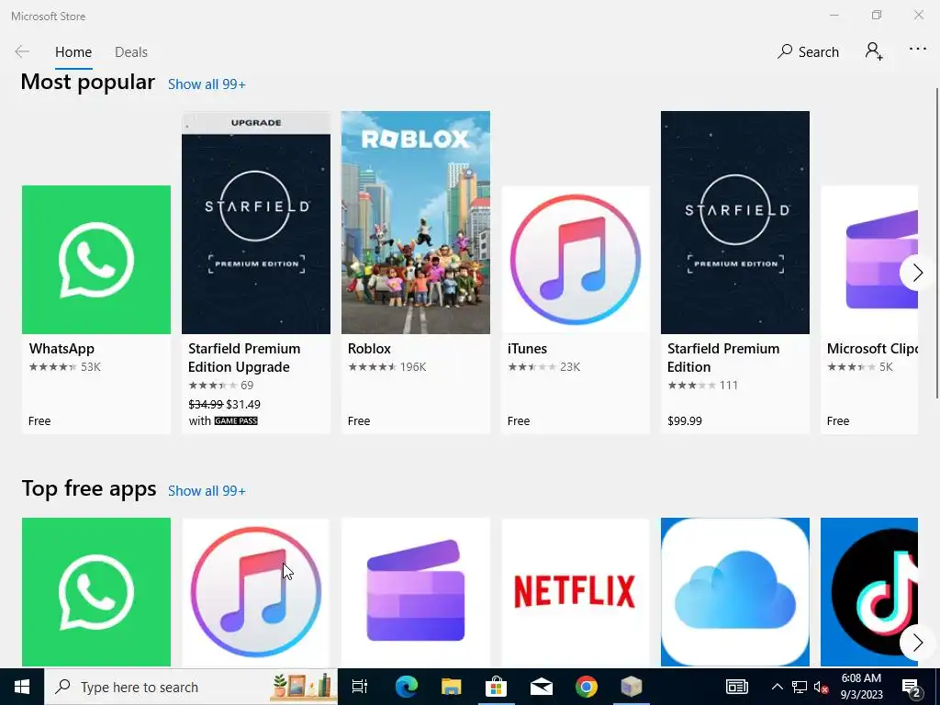The height and width of the screenshot is (705, 940).
Task: Open WhatsApp icon in Top free apps
Action: click(96, 592)
